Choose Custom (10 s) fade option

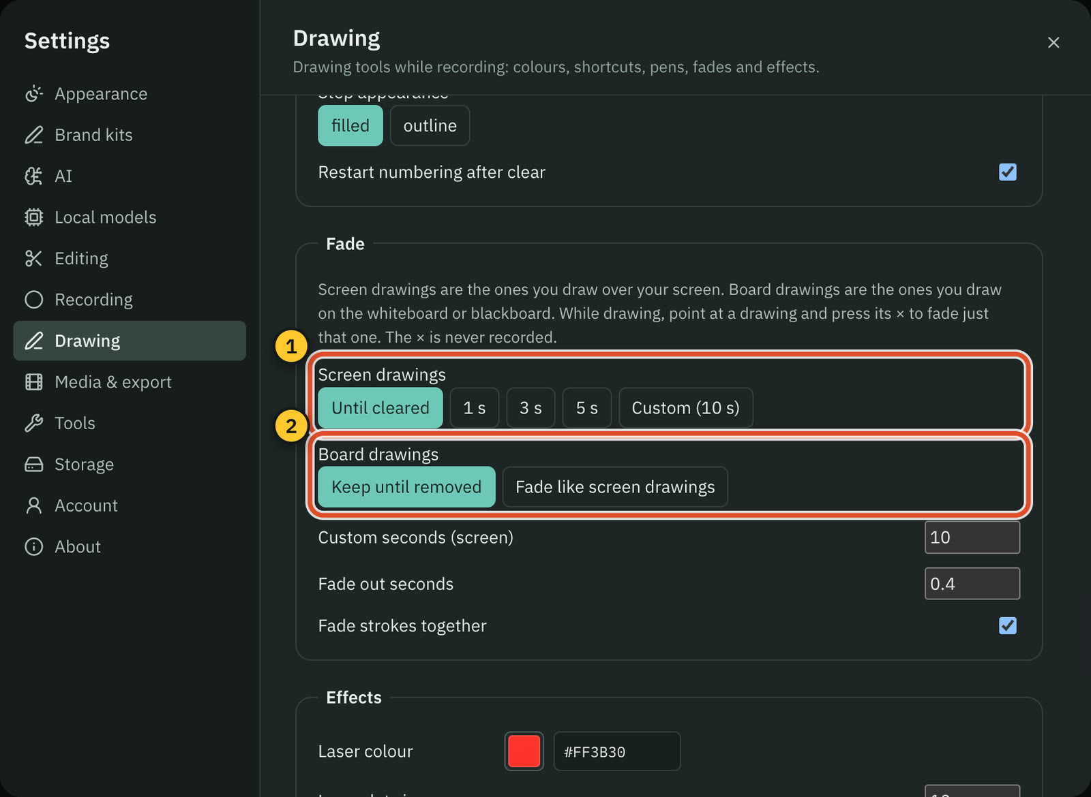coord(686,408)
